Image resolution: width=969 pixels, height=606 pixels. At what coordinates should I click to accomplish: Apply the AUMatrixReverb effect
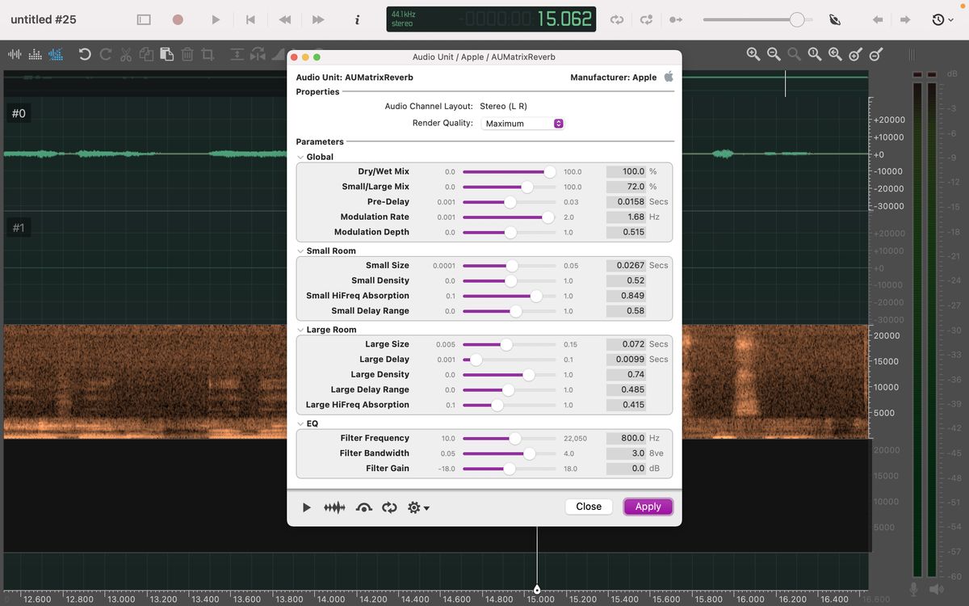tap(648, 506)
